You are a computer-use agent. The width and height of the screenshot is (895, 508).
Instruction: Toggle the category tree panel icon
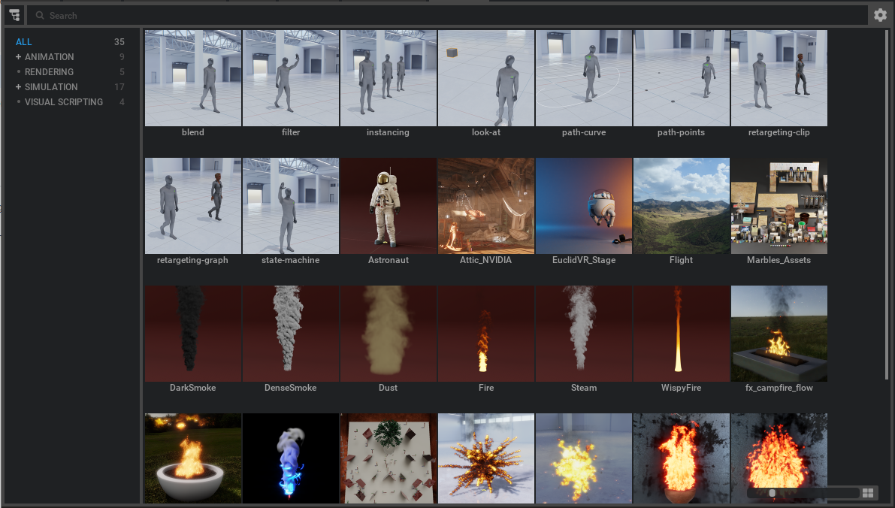click(x=15, y=14)
